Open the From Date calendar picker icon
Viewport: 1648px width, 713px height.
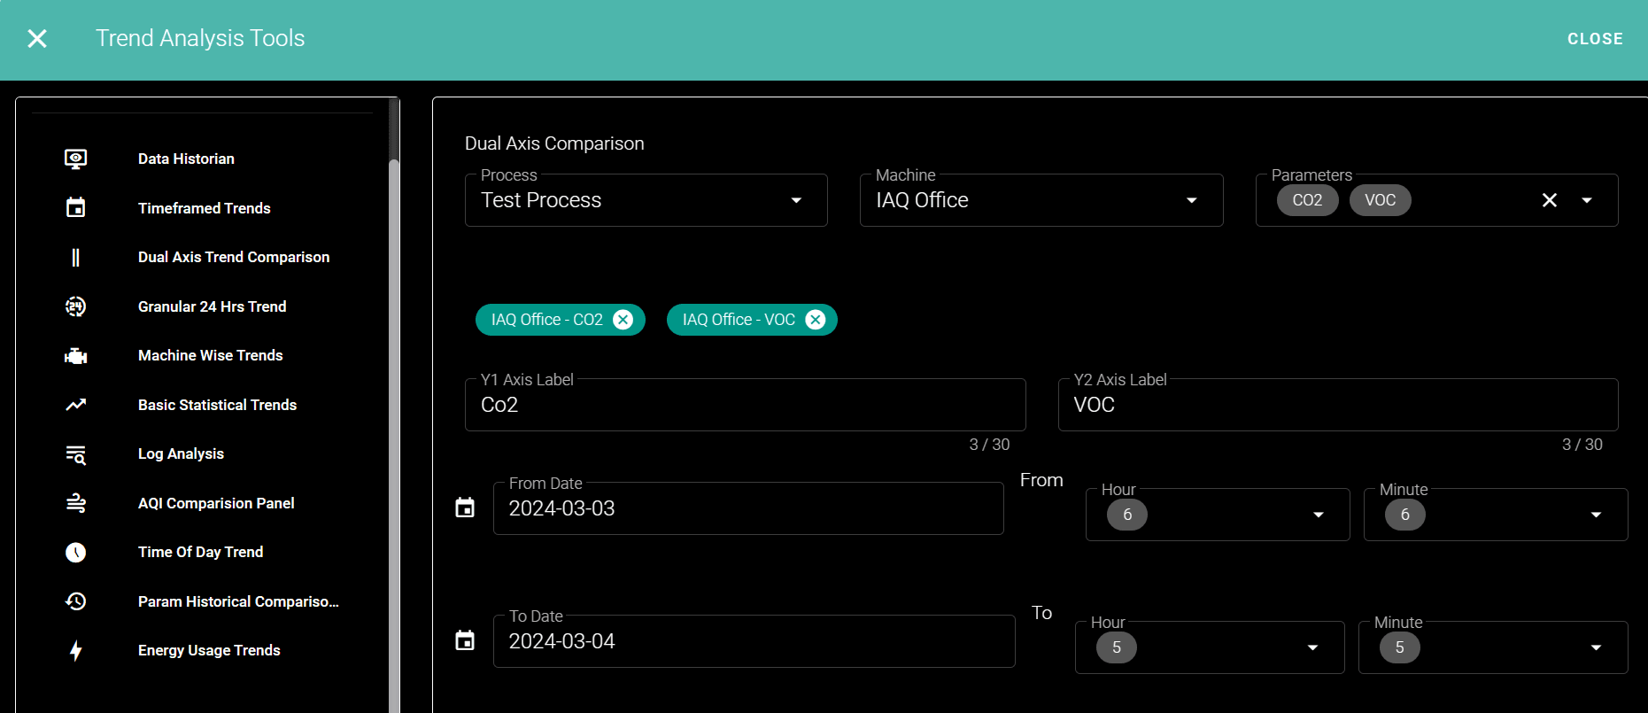click(x=465, y=508)
